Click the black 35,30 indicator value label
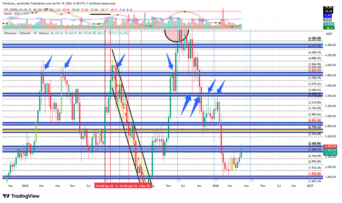Image resolution: width=342 pixels, height=203 pixels. click(x=329, y=11)
